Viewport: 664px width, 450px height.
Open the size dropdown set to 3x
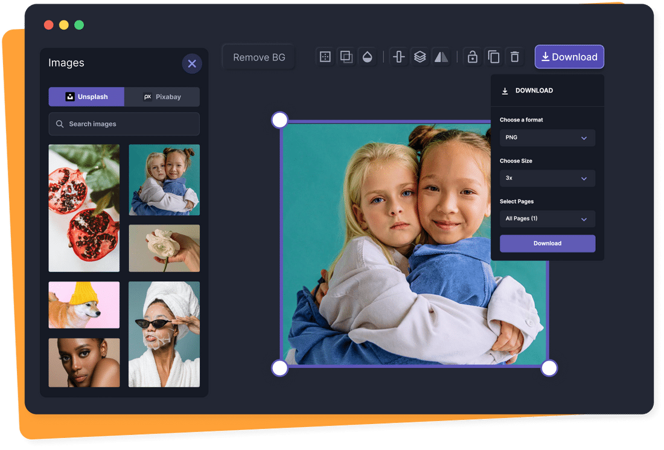tap(547, 178)
